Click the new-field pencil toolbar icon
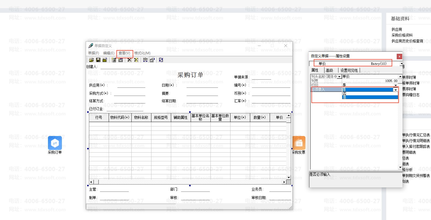 (114, 60)
